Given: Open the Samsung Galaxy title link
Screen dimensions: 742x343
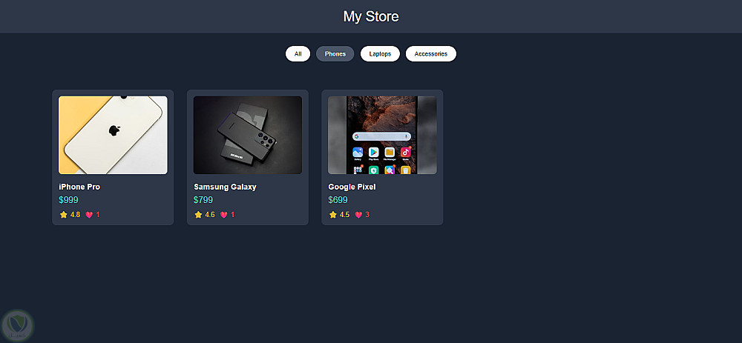Looking at the screenshot, I should pos(225,187).
